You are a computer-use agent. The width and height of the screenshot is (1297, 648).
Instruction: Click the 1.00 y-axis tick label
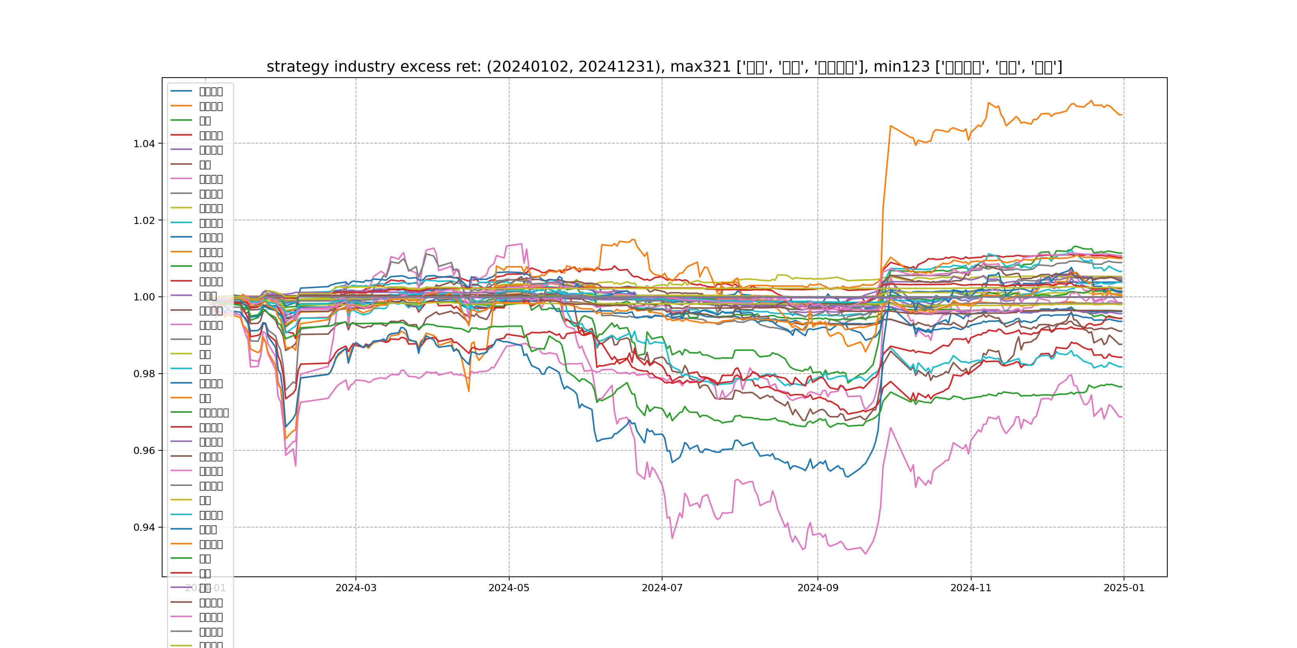pyautogui.click(x=144, y=297)
